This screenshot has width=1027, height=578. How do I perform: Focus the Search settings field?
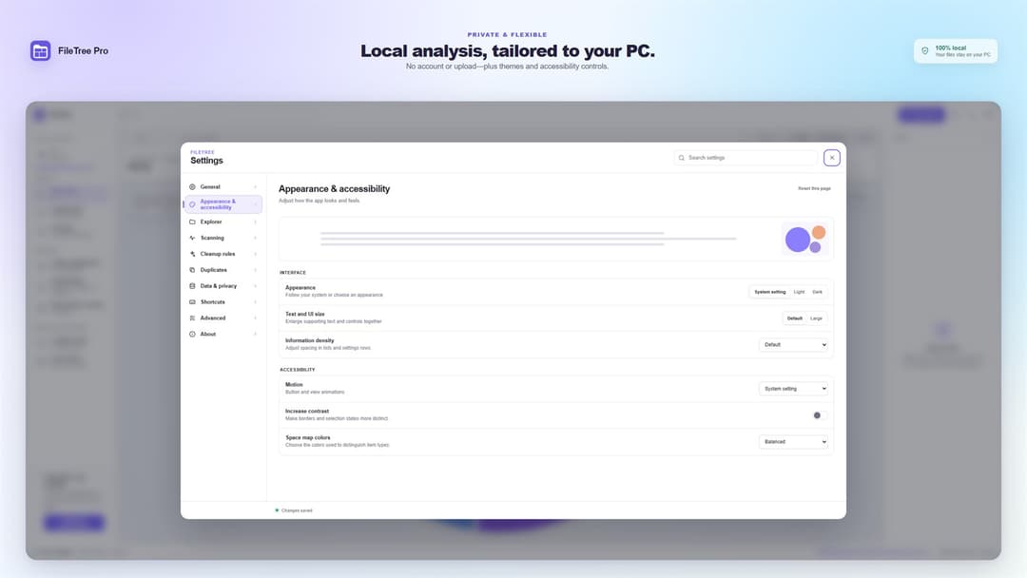pyautogui.click(x=746, y=158)
